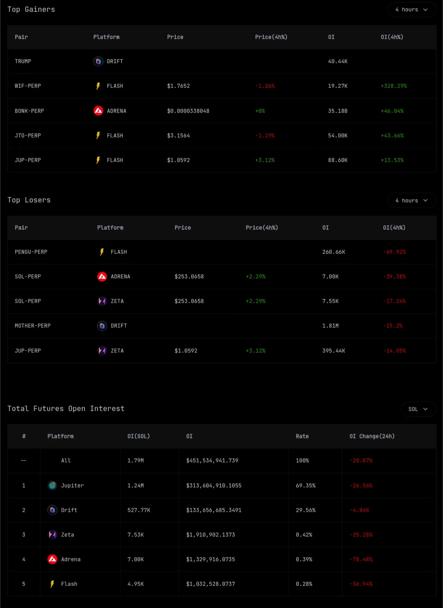Click the Flash icon in the rank 5 Open Interest row
The height and width of the screenshot is (608, 443).
pyautogui.click(x=52, y=584)
